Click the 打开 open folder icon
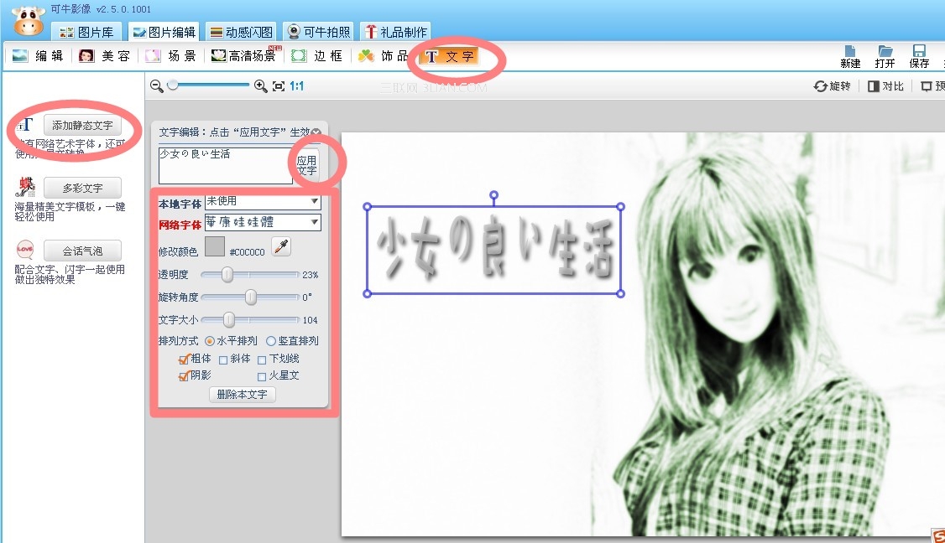 (x=885, y=57)
